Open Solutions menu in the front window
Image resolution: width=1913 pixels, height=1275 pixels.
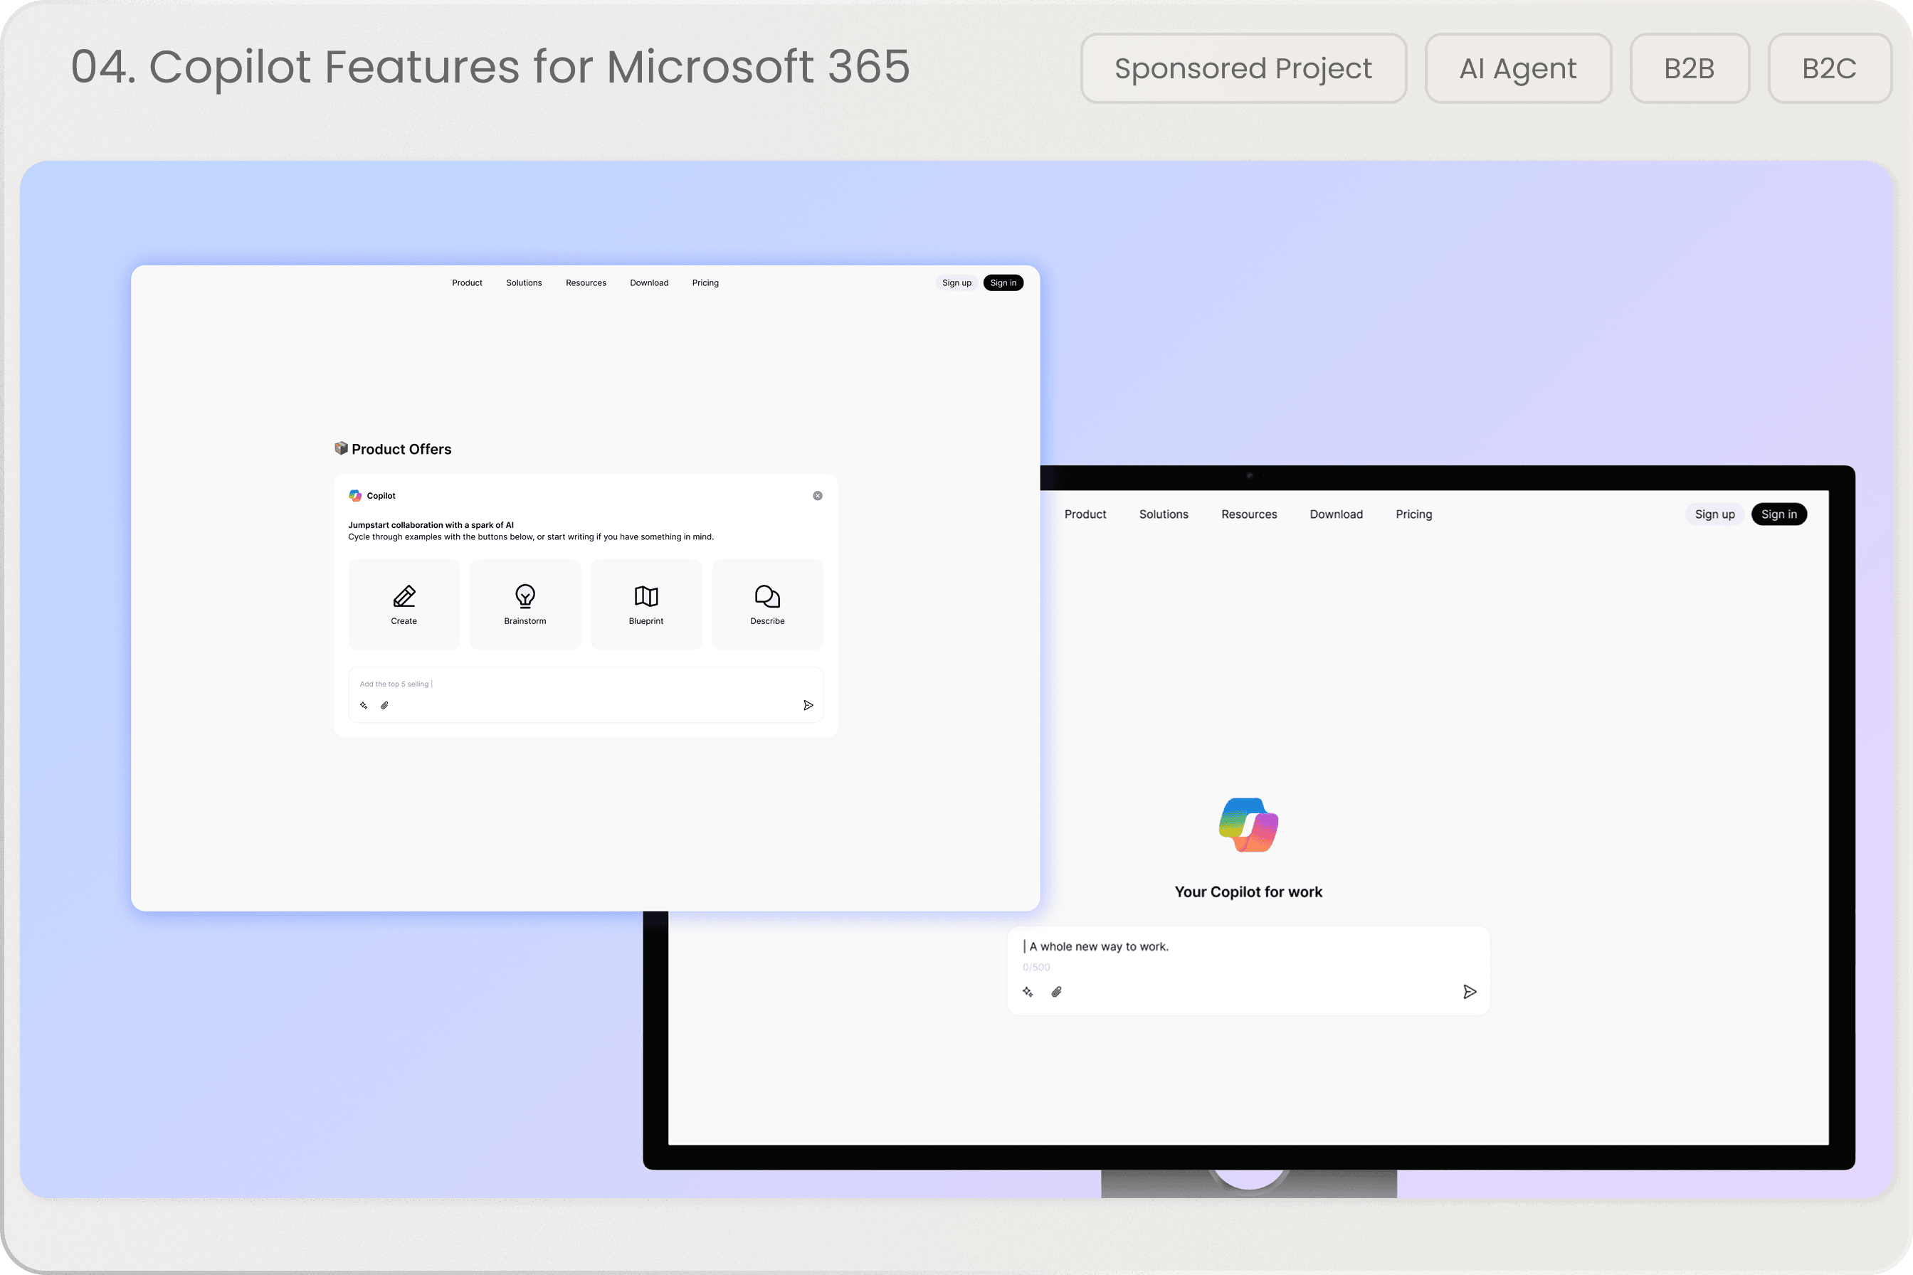(524, 283)
